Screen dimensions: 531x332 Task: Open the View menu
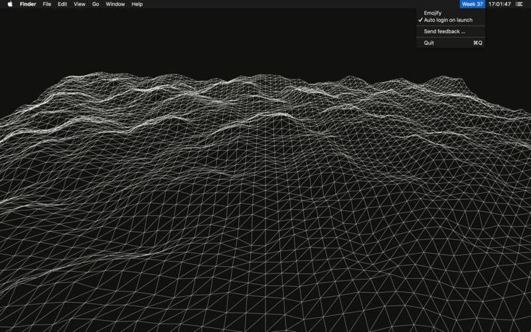point(80,4)
